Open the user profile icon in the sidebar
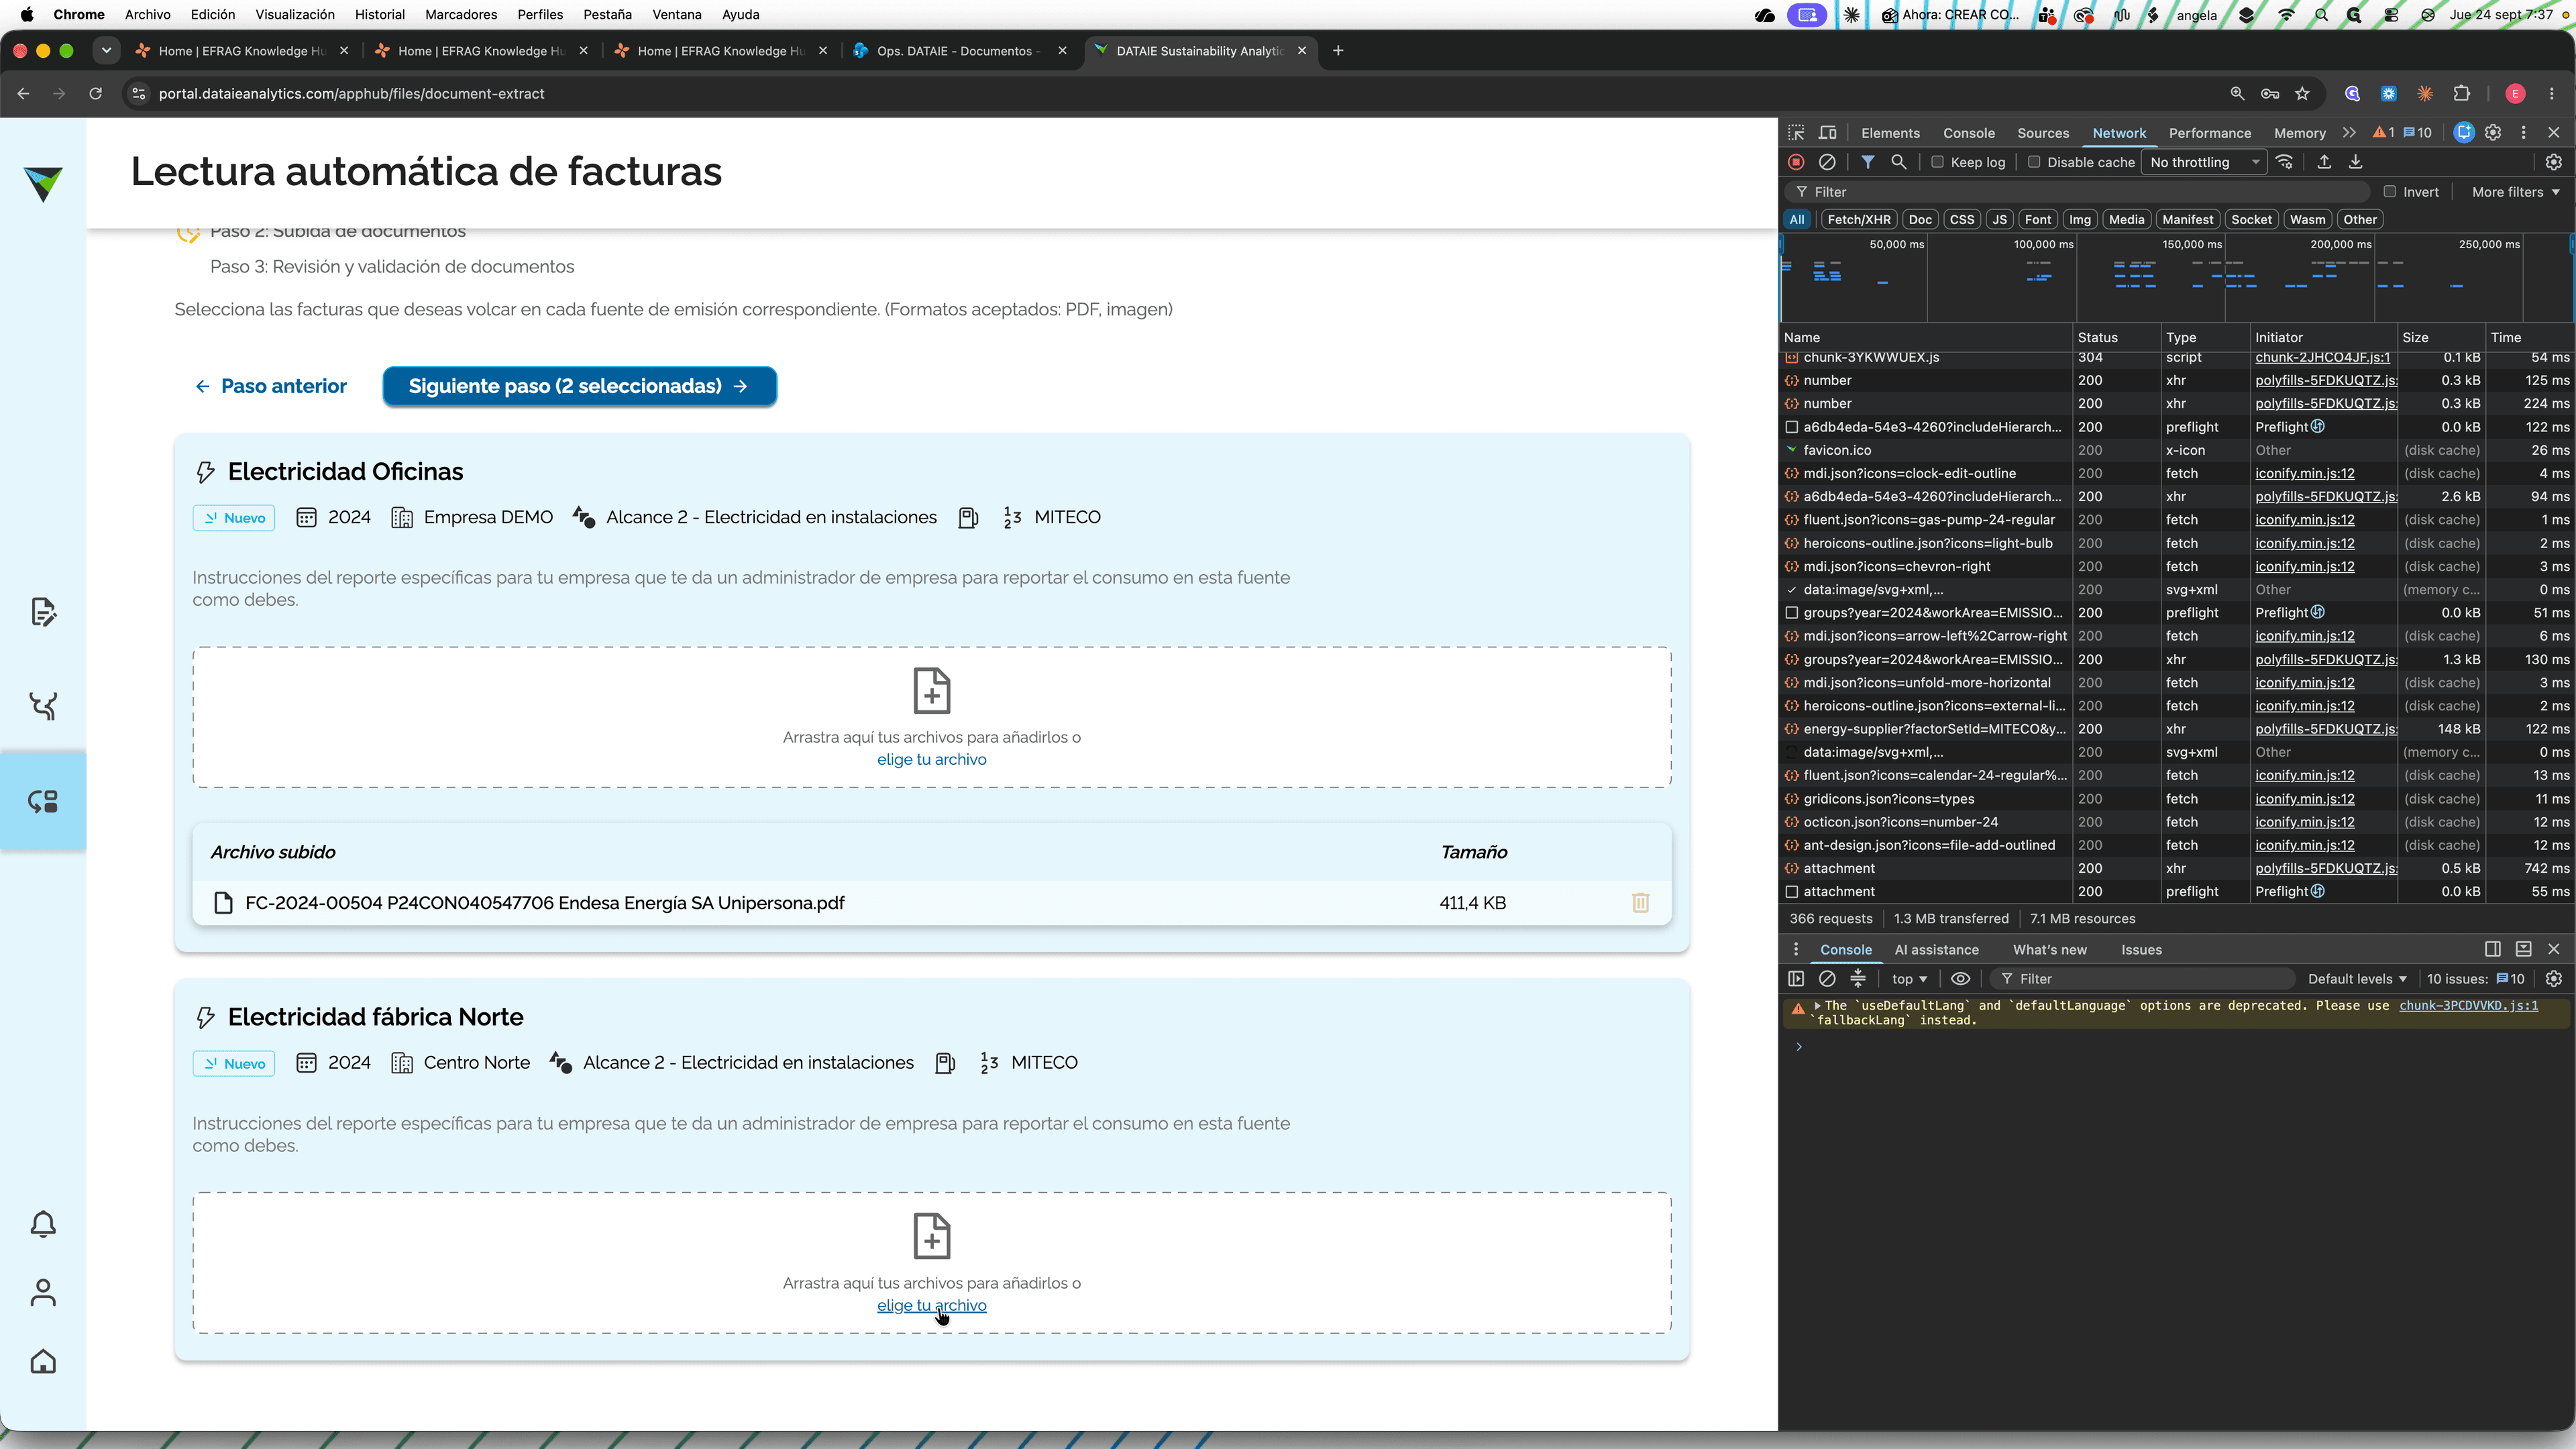The height and width of the screenshot is (1449, 2576). [x=43, y=1293]
